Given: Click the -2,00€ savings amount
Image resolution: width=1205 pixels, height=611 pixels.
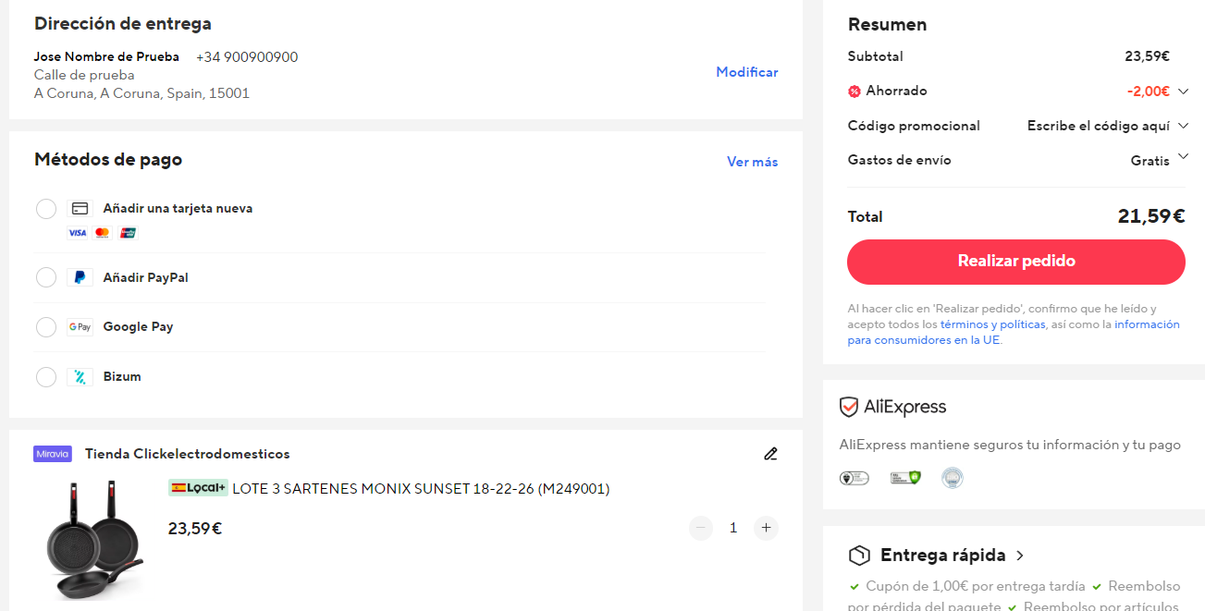Looking at the screenshot, I should click(x=1148, y=92).
